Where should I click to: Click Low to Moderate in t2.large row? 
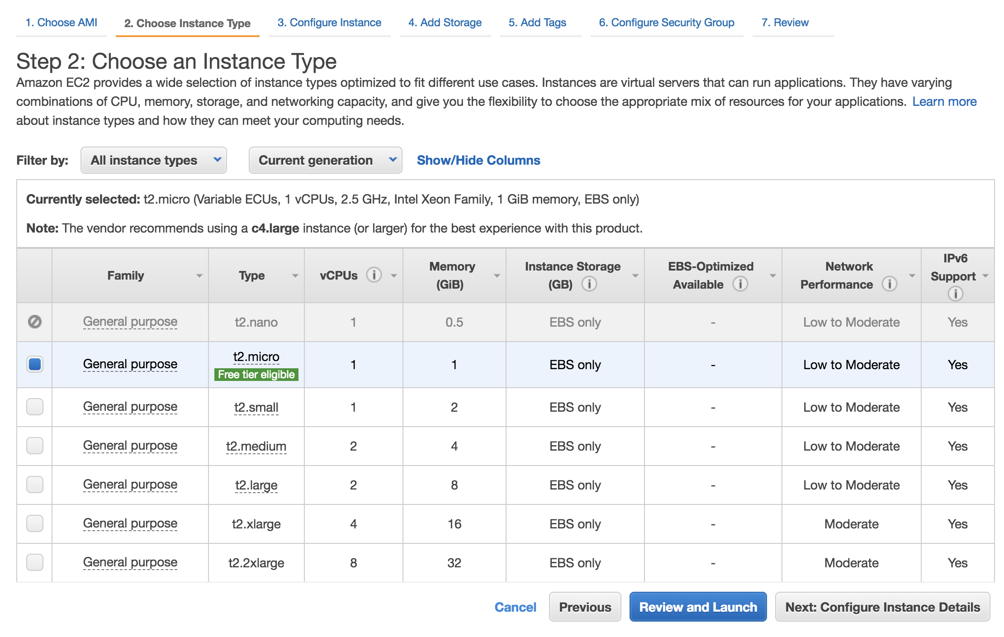pyautogui.click(x=852, y=485)
